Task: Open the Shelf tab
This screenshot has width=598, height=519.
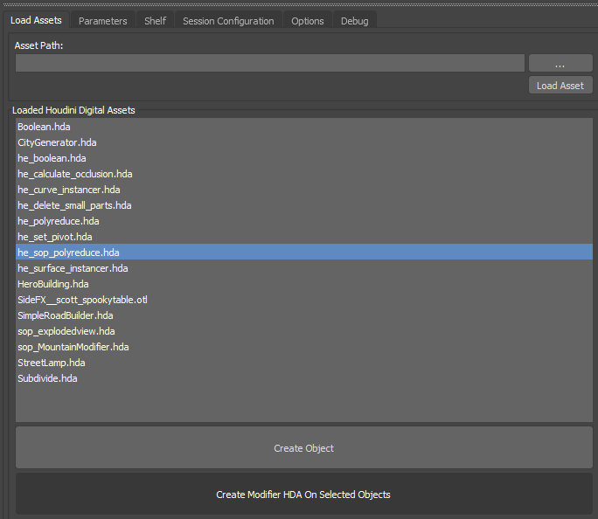Action: [155, 21]
